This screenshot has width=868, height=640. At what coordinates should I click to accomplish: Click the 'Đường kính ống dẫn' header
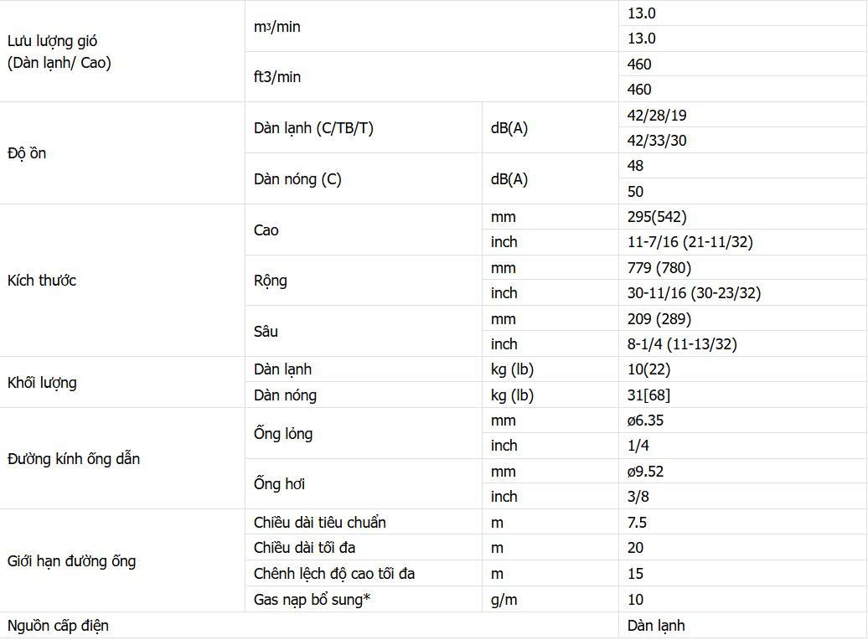(x=74, y=459)
